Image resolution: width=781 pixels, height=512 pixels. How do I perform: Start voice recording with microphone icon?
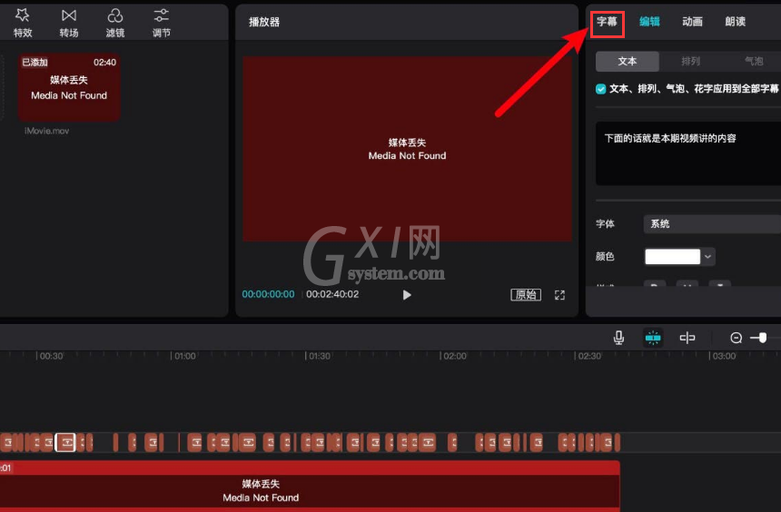[x=618, y=338]
